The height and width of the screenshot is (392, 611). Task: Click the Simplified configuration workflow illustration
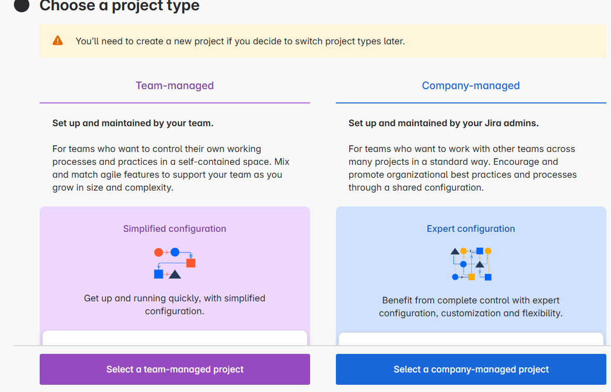(175, 263)
